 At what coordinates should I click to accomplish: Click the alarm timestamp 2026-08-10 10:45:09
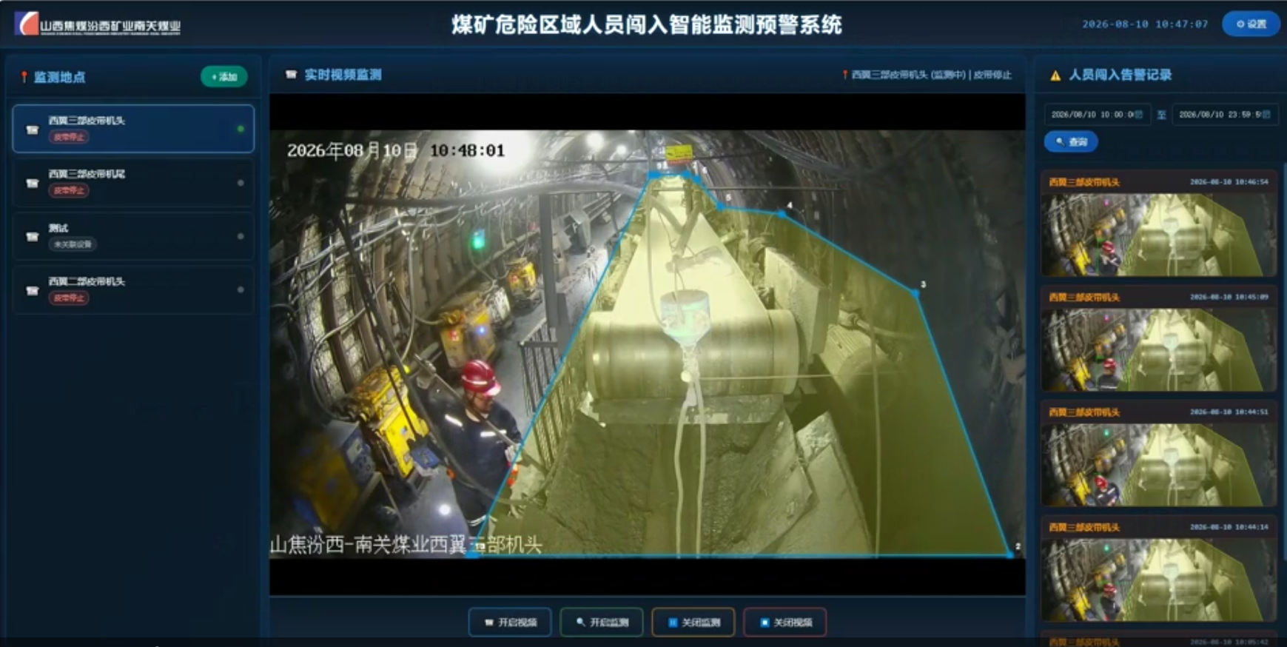1229,297
